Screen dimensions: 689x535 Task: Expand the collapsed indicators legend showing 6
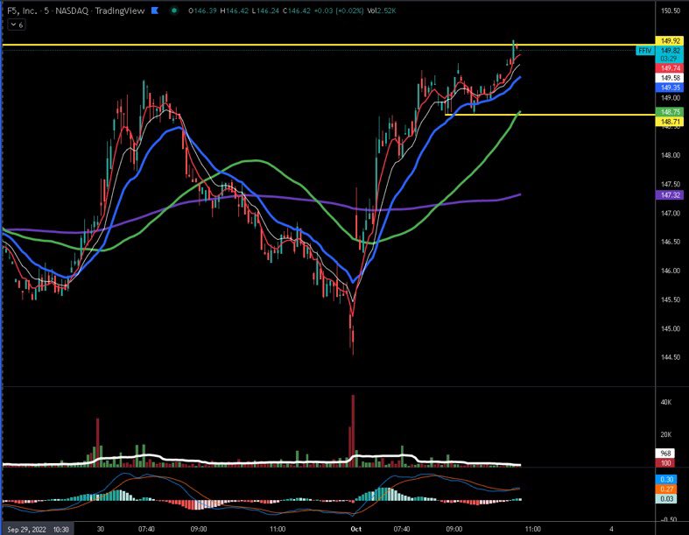click(x=17, y=25)
